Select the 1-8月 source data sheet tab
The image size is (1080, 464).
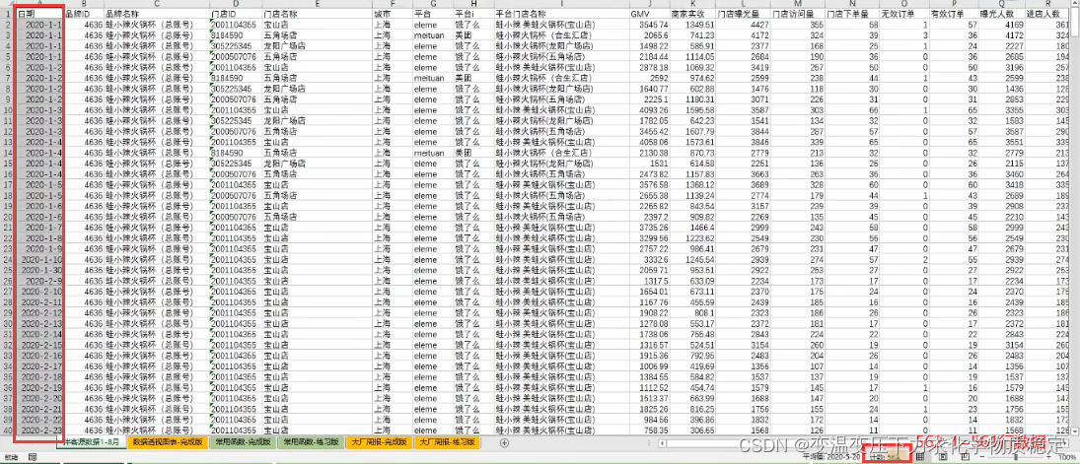pyautogui.click(x=92, y=442)
